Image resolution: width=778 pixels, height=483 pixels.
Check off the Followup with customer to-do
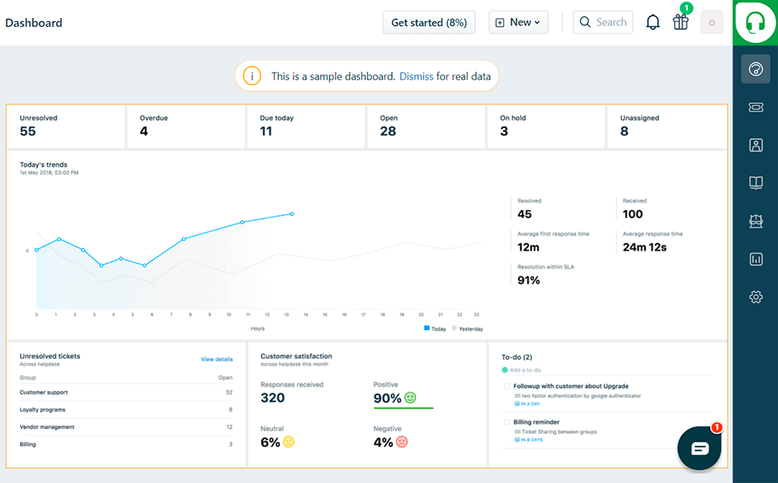(x=507, y=387)
